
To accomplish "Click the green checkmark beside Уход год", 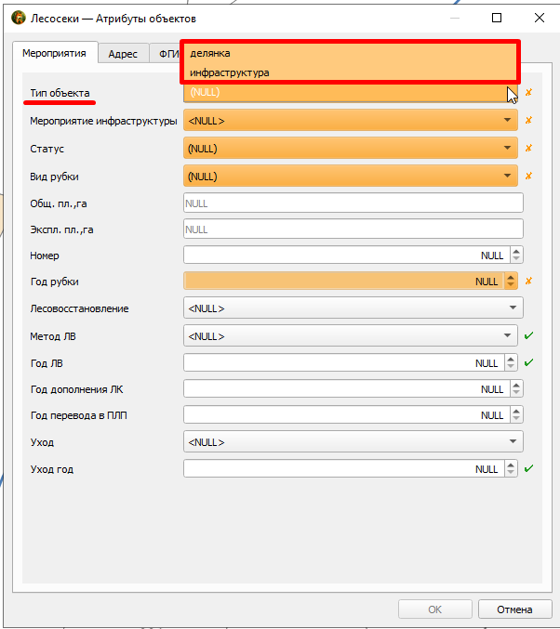I will click(x=528, y=468).
